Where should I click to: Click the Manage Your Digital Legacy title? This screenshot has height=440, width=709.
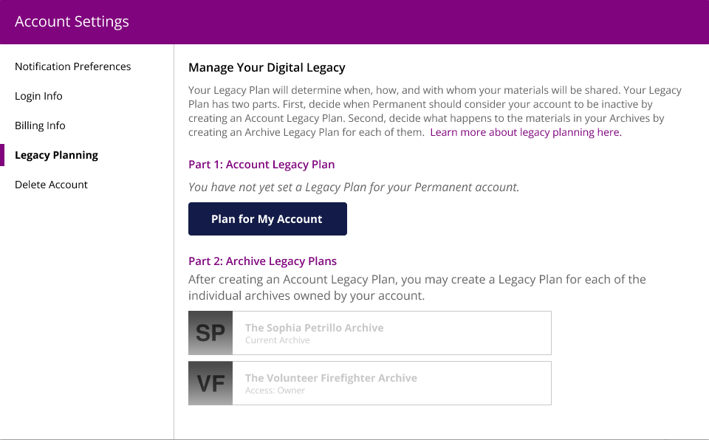click(267, 67)
